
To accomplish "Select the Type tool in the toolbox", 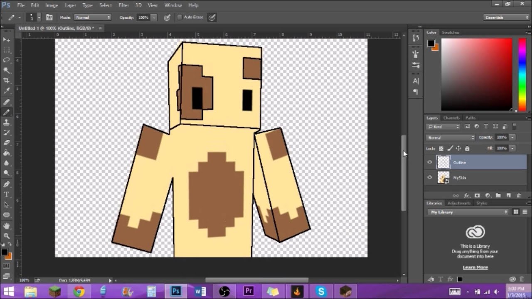I will [6, 194].
